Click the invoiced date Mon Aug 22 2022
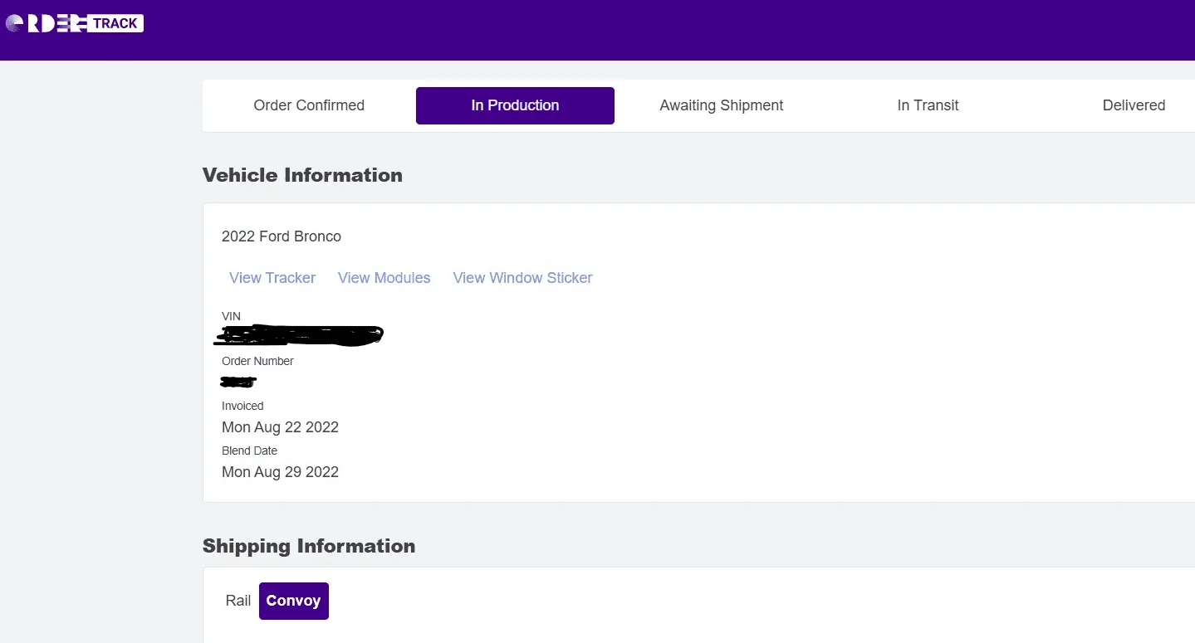The width and height of the screenshot is (1195, 643). tap(280, 427)
